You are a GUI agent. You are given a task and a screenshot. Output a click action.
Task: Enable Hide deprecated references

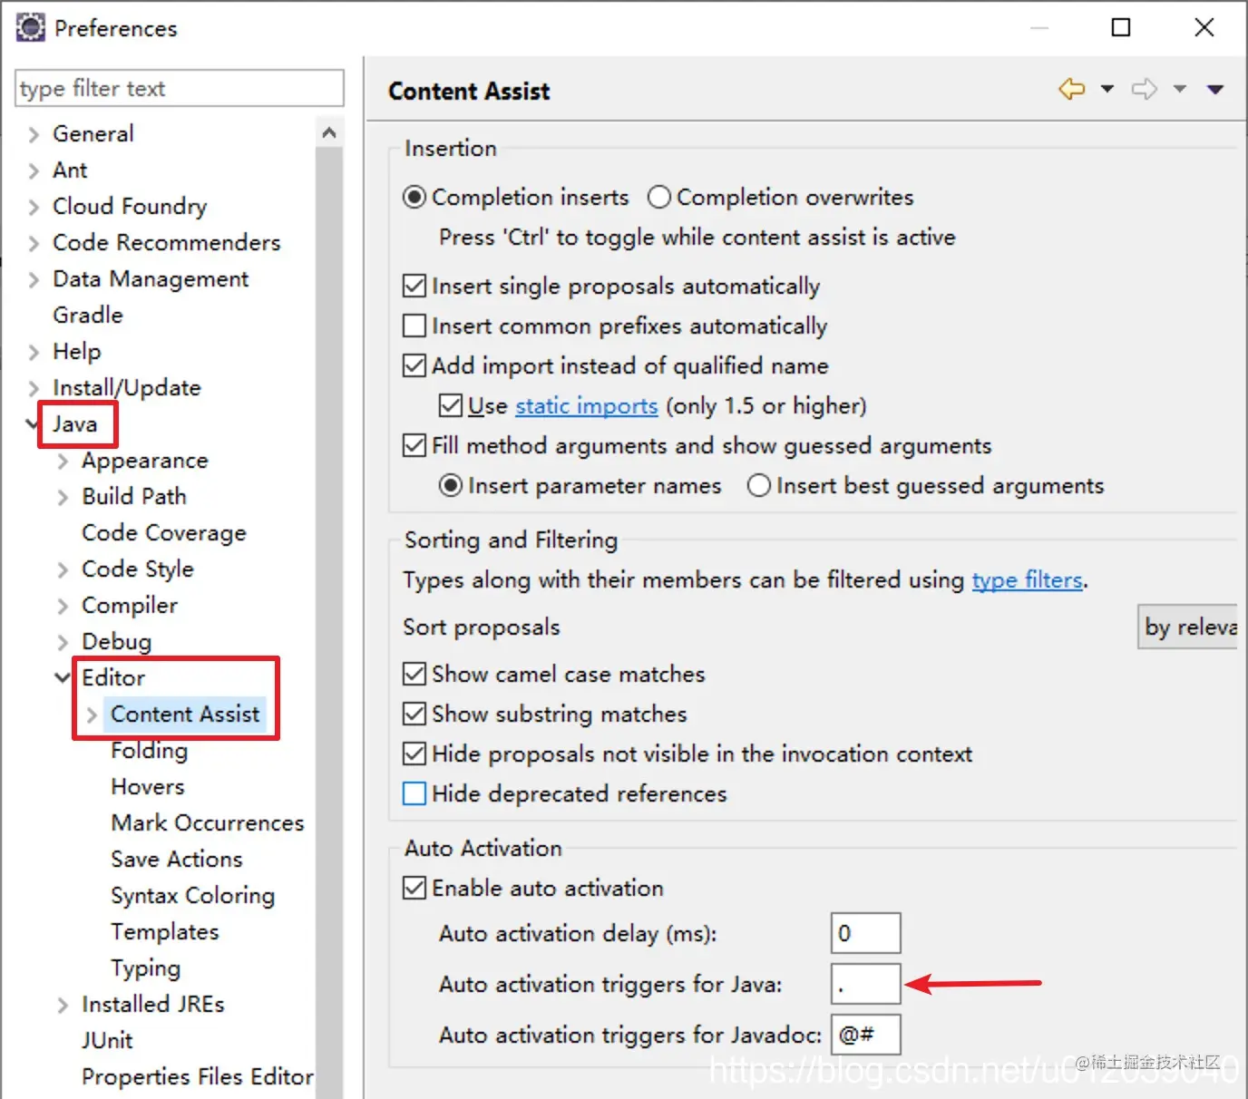[414, 793]
